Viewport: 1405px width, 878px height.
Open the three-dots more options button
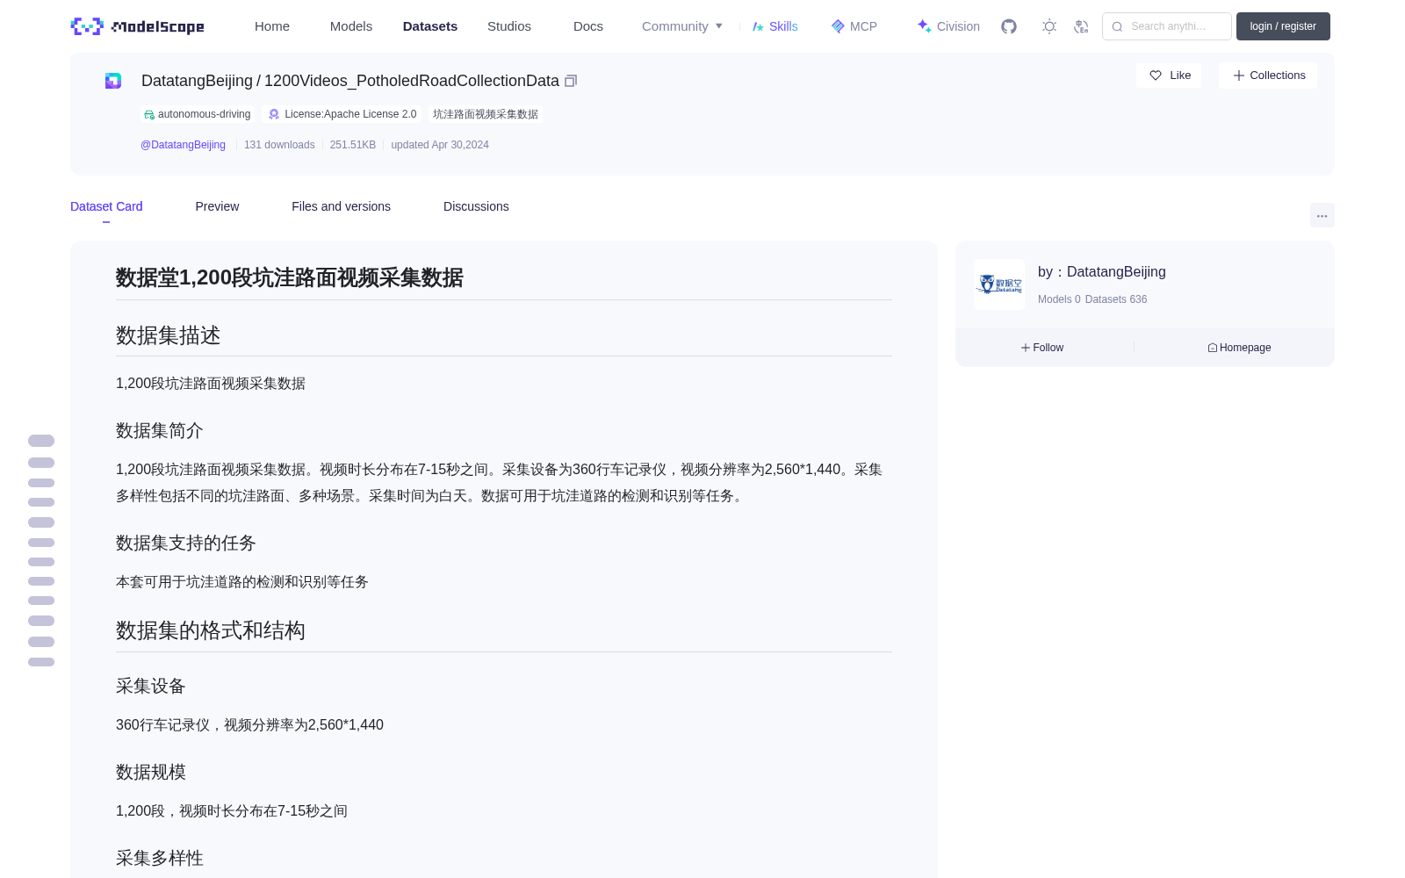tap(1322, 215)
